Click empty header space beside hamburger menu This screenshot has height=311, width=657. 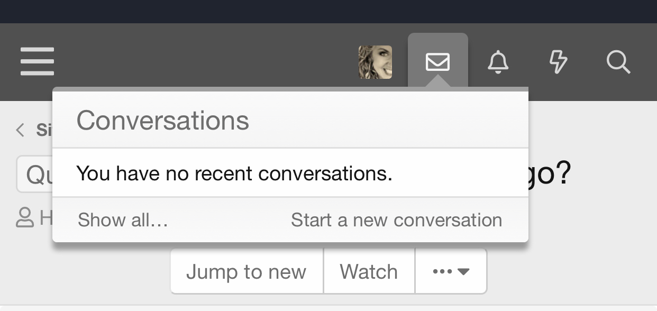coord(206,62)
